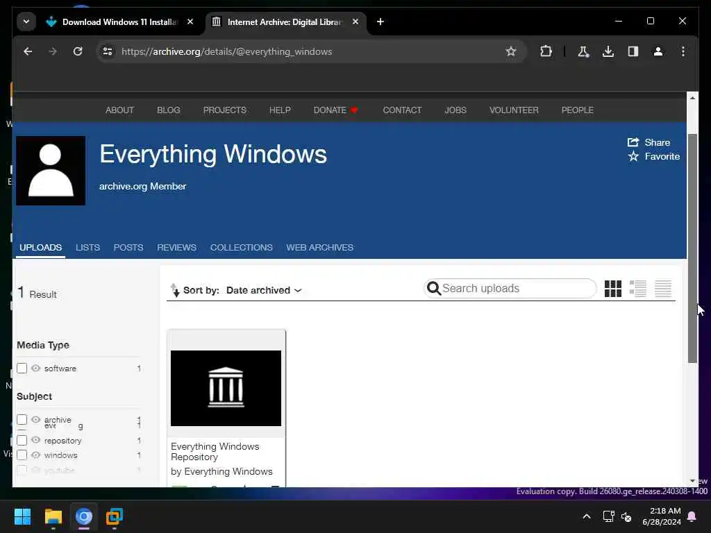
Task: Open the browser Downloads icon
Action: coord(608,51)
